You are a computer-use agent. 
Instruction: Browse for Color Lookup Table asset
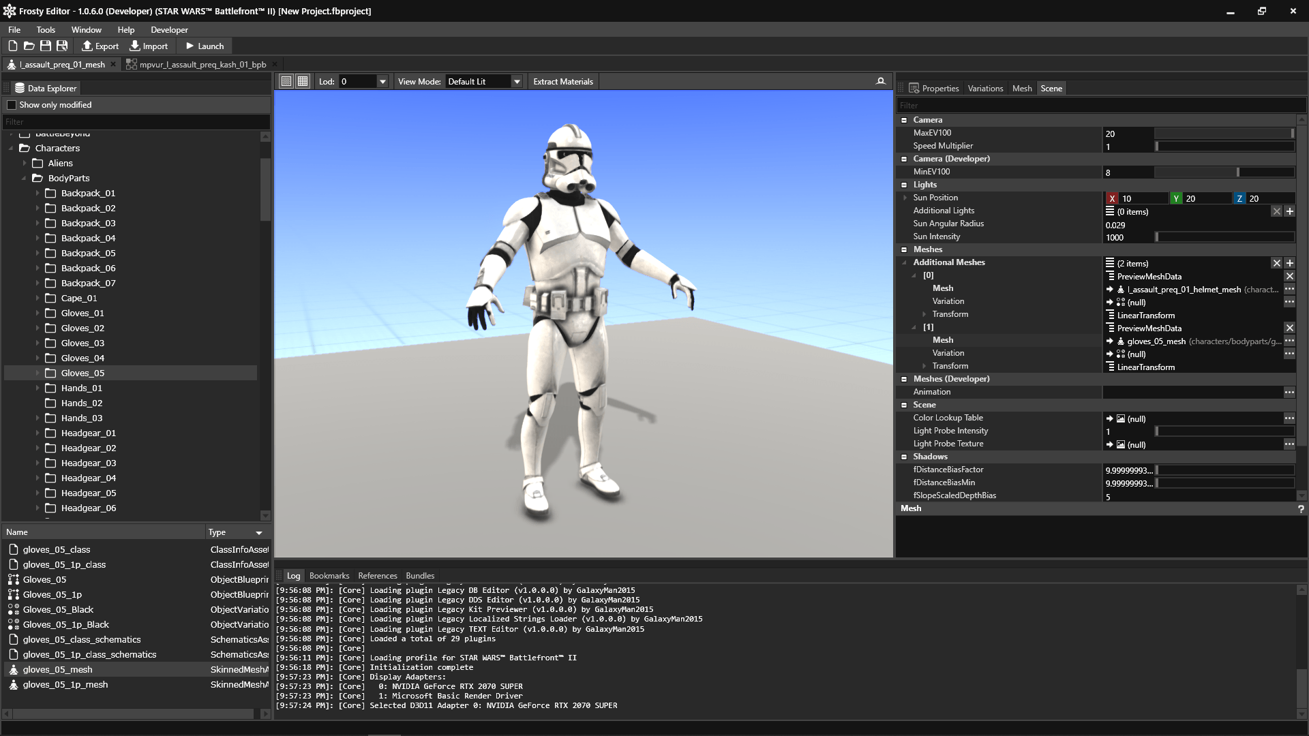click(1290, 418)
